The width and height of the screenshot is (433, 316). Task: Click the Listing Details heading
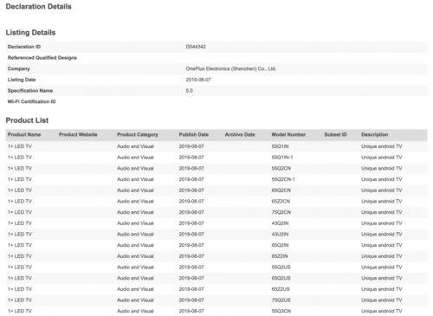click(x=30, y=32)
